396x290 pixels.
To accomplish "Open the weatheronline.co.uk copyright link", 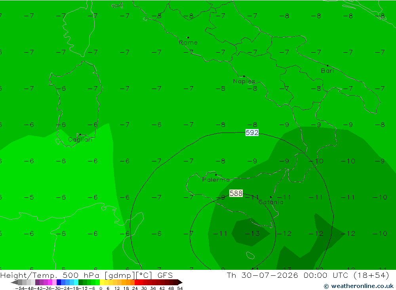I will [x=359, y=286].
